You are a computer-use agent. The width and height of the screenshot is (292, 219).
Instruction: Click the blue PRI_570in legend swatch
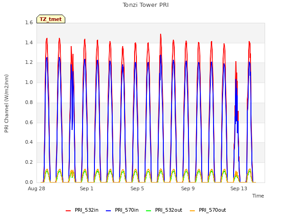point(109,211)
